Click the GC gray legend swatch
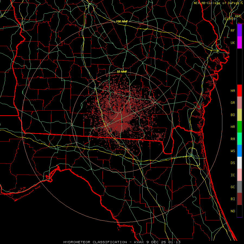This screenshot has width=244, height=244. pyautogui.click(x=239, y=187)
